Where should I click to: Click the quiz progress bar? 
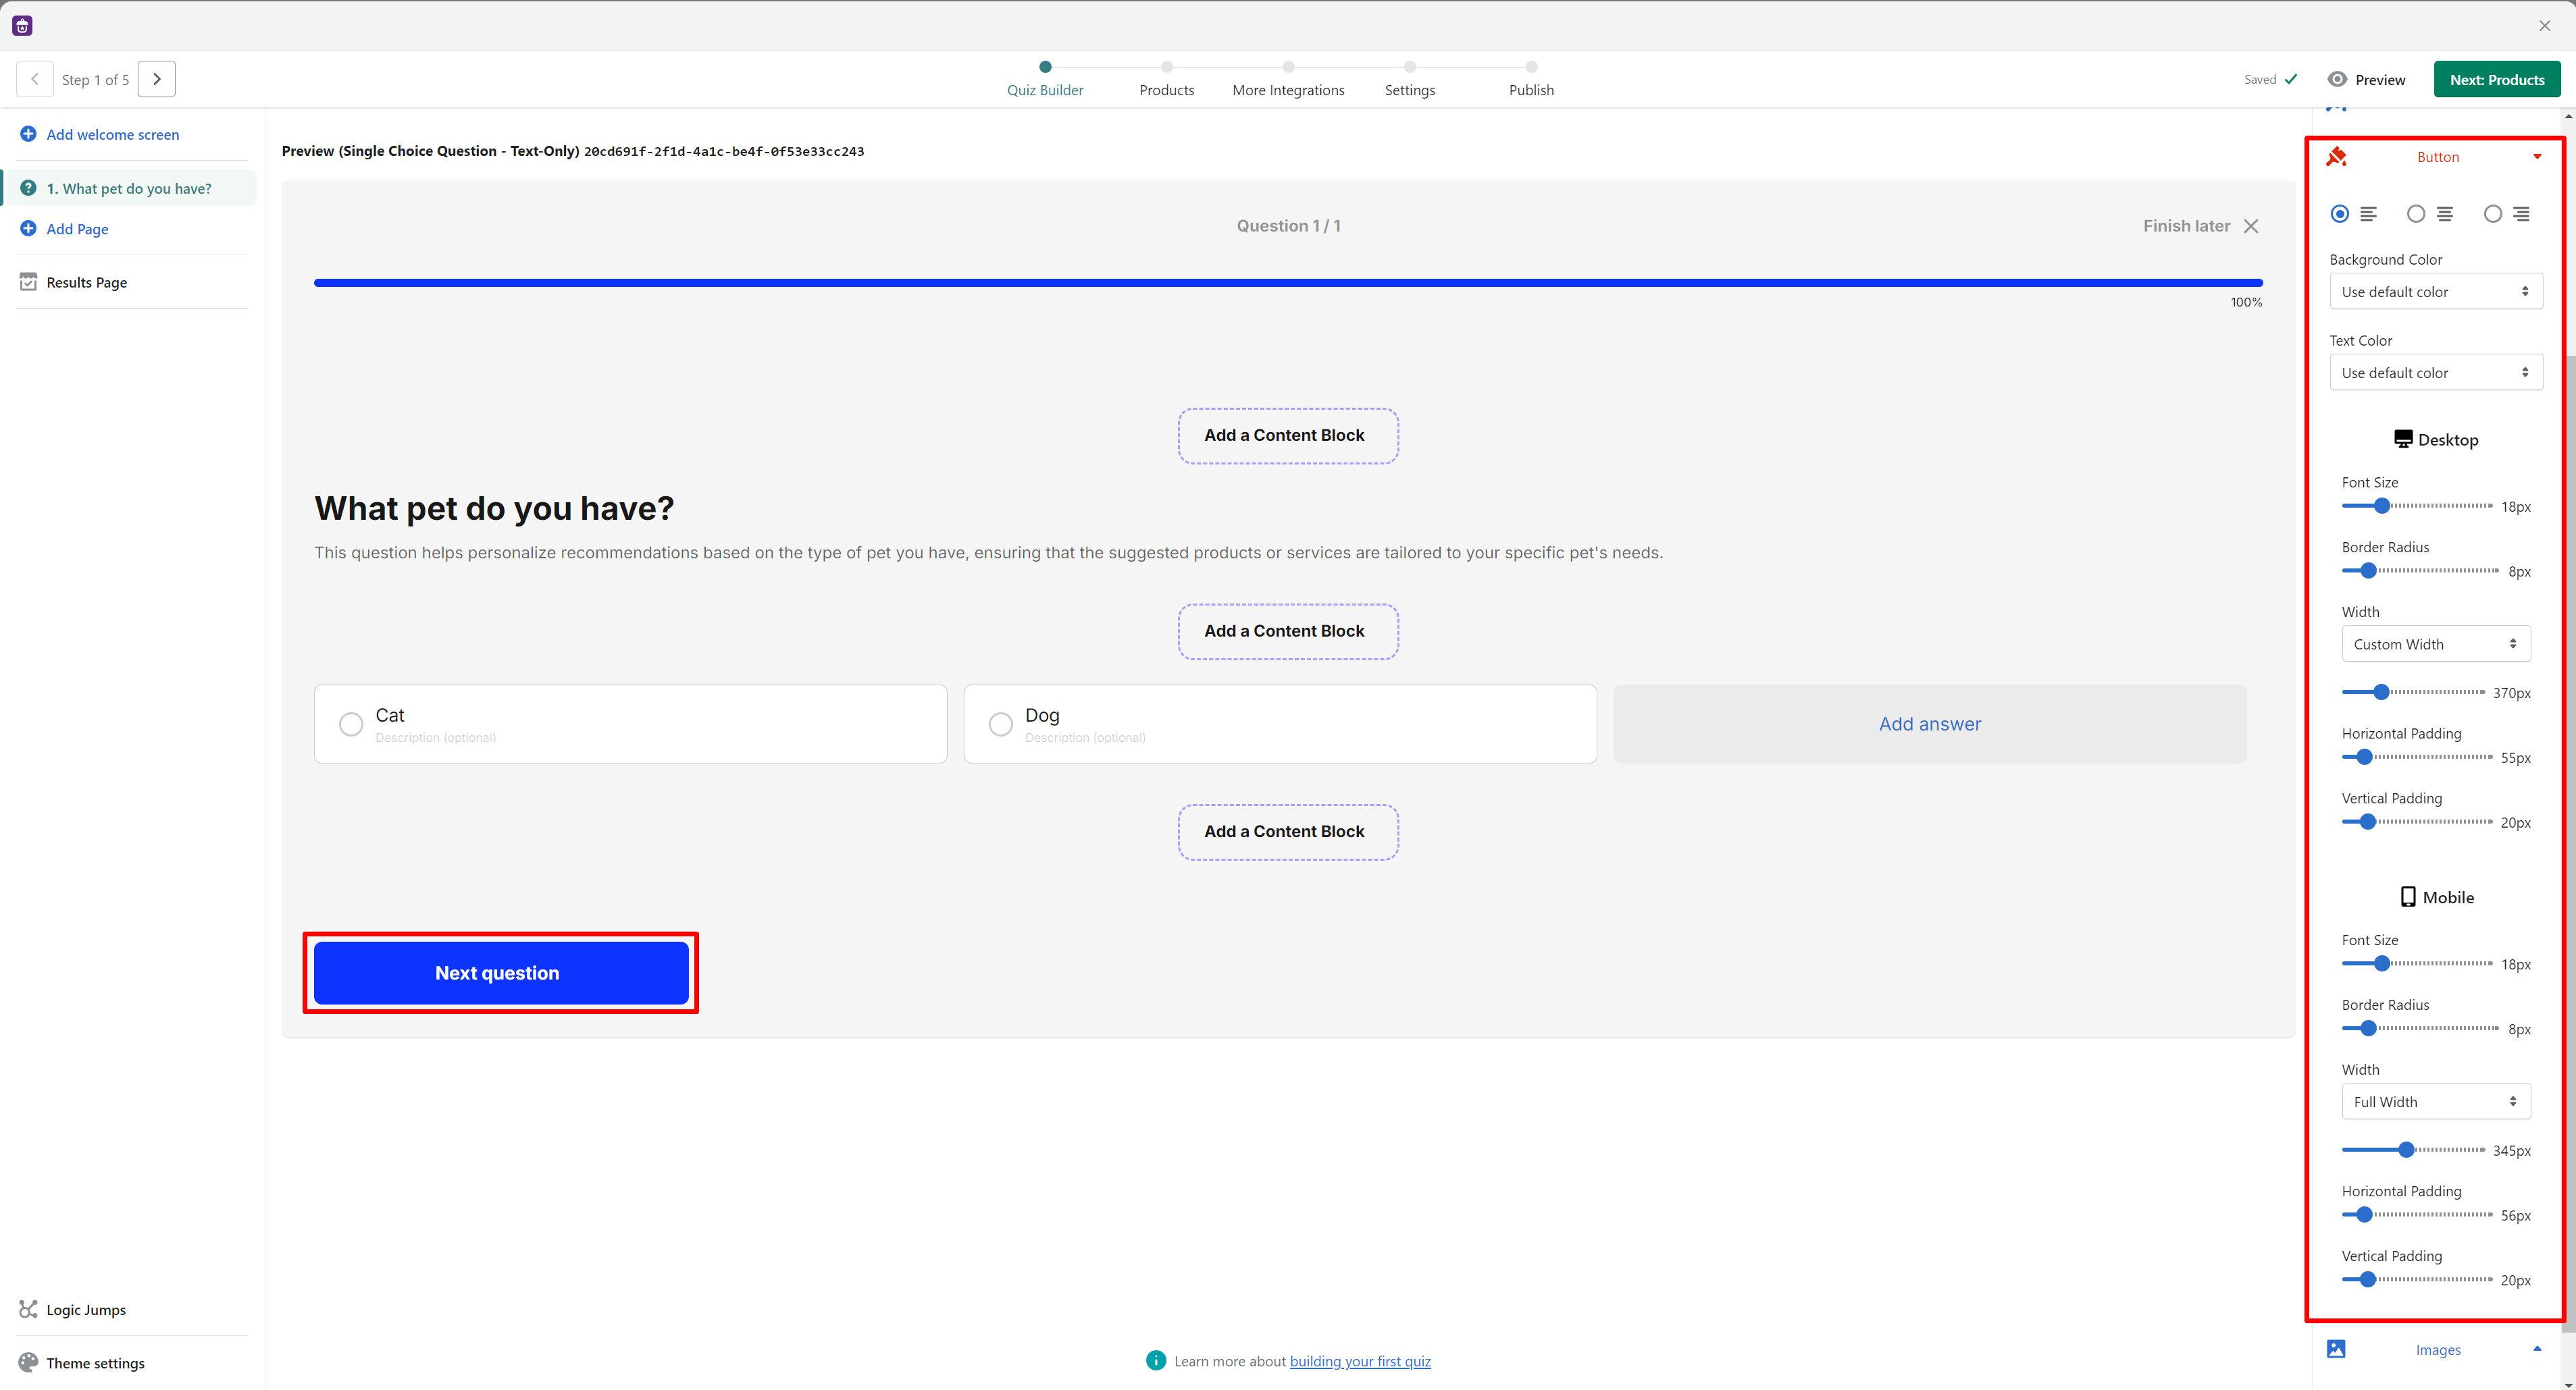1288,283
